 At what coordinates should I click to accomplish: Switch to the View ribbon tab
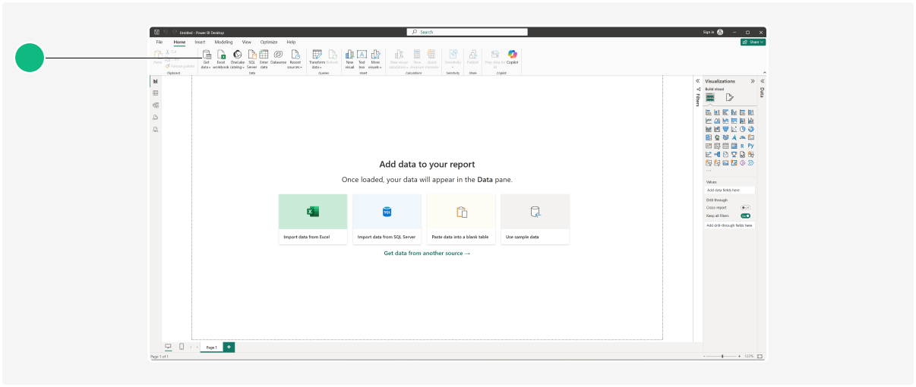tap(247, 42)
